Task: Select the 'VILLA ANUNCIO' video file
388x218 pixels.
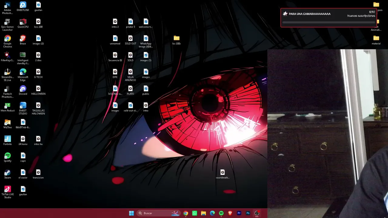Action: pyautogui.click(x=130, y=75)
